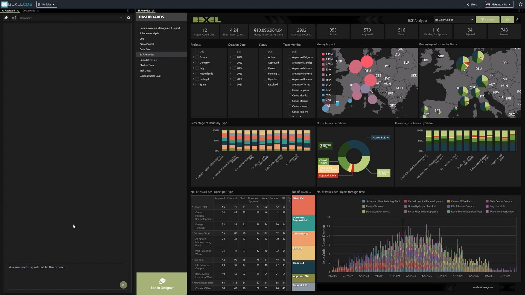This screenshot has width=525, height=295.
Task: Click the 477K money impact legend swatch
Action: click(x=323, y=100)
